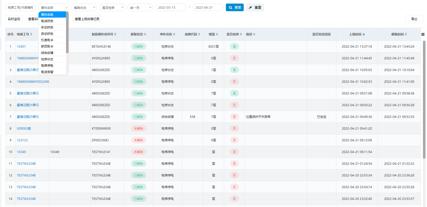Click the sort arrows on 解除状态 header
The width and height of the screenshot is (427, 207).
tap(145, 34)
